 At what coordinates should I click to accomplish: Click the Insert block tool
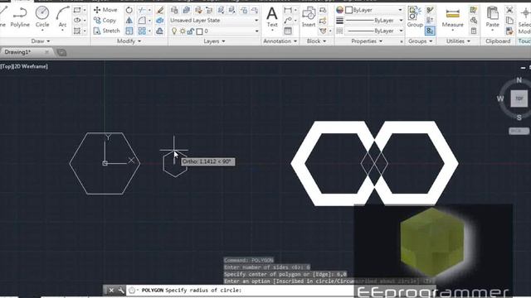309,17
